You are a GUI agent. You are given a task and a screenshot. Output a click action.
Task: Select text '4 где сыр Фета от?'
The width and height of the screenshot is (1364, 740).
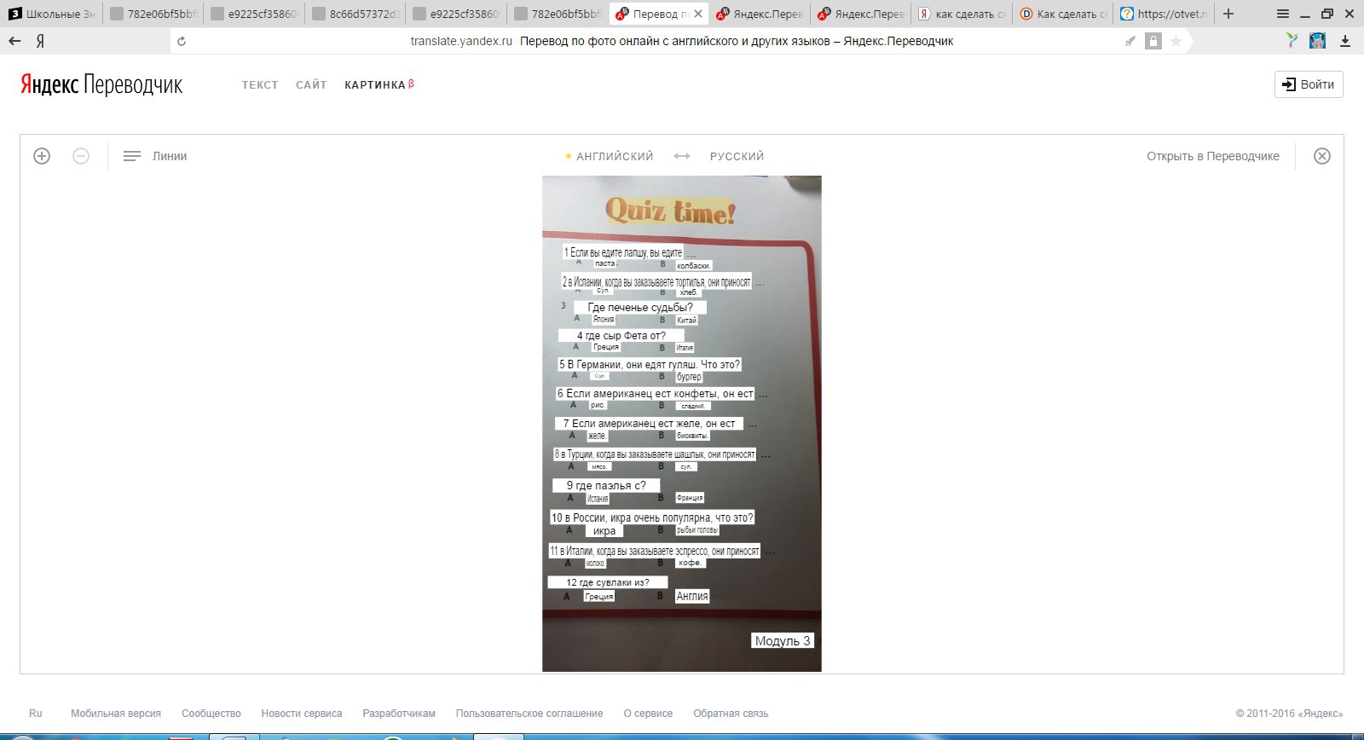click(621, 336)
